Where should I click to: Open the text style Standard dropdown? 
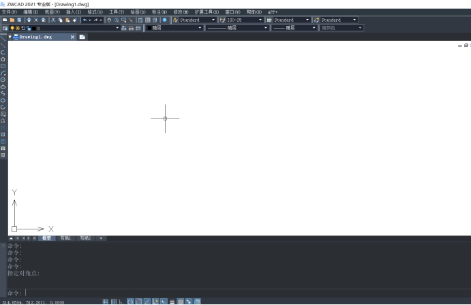(x=213, y=20)
